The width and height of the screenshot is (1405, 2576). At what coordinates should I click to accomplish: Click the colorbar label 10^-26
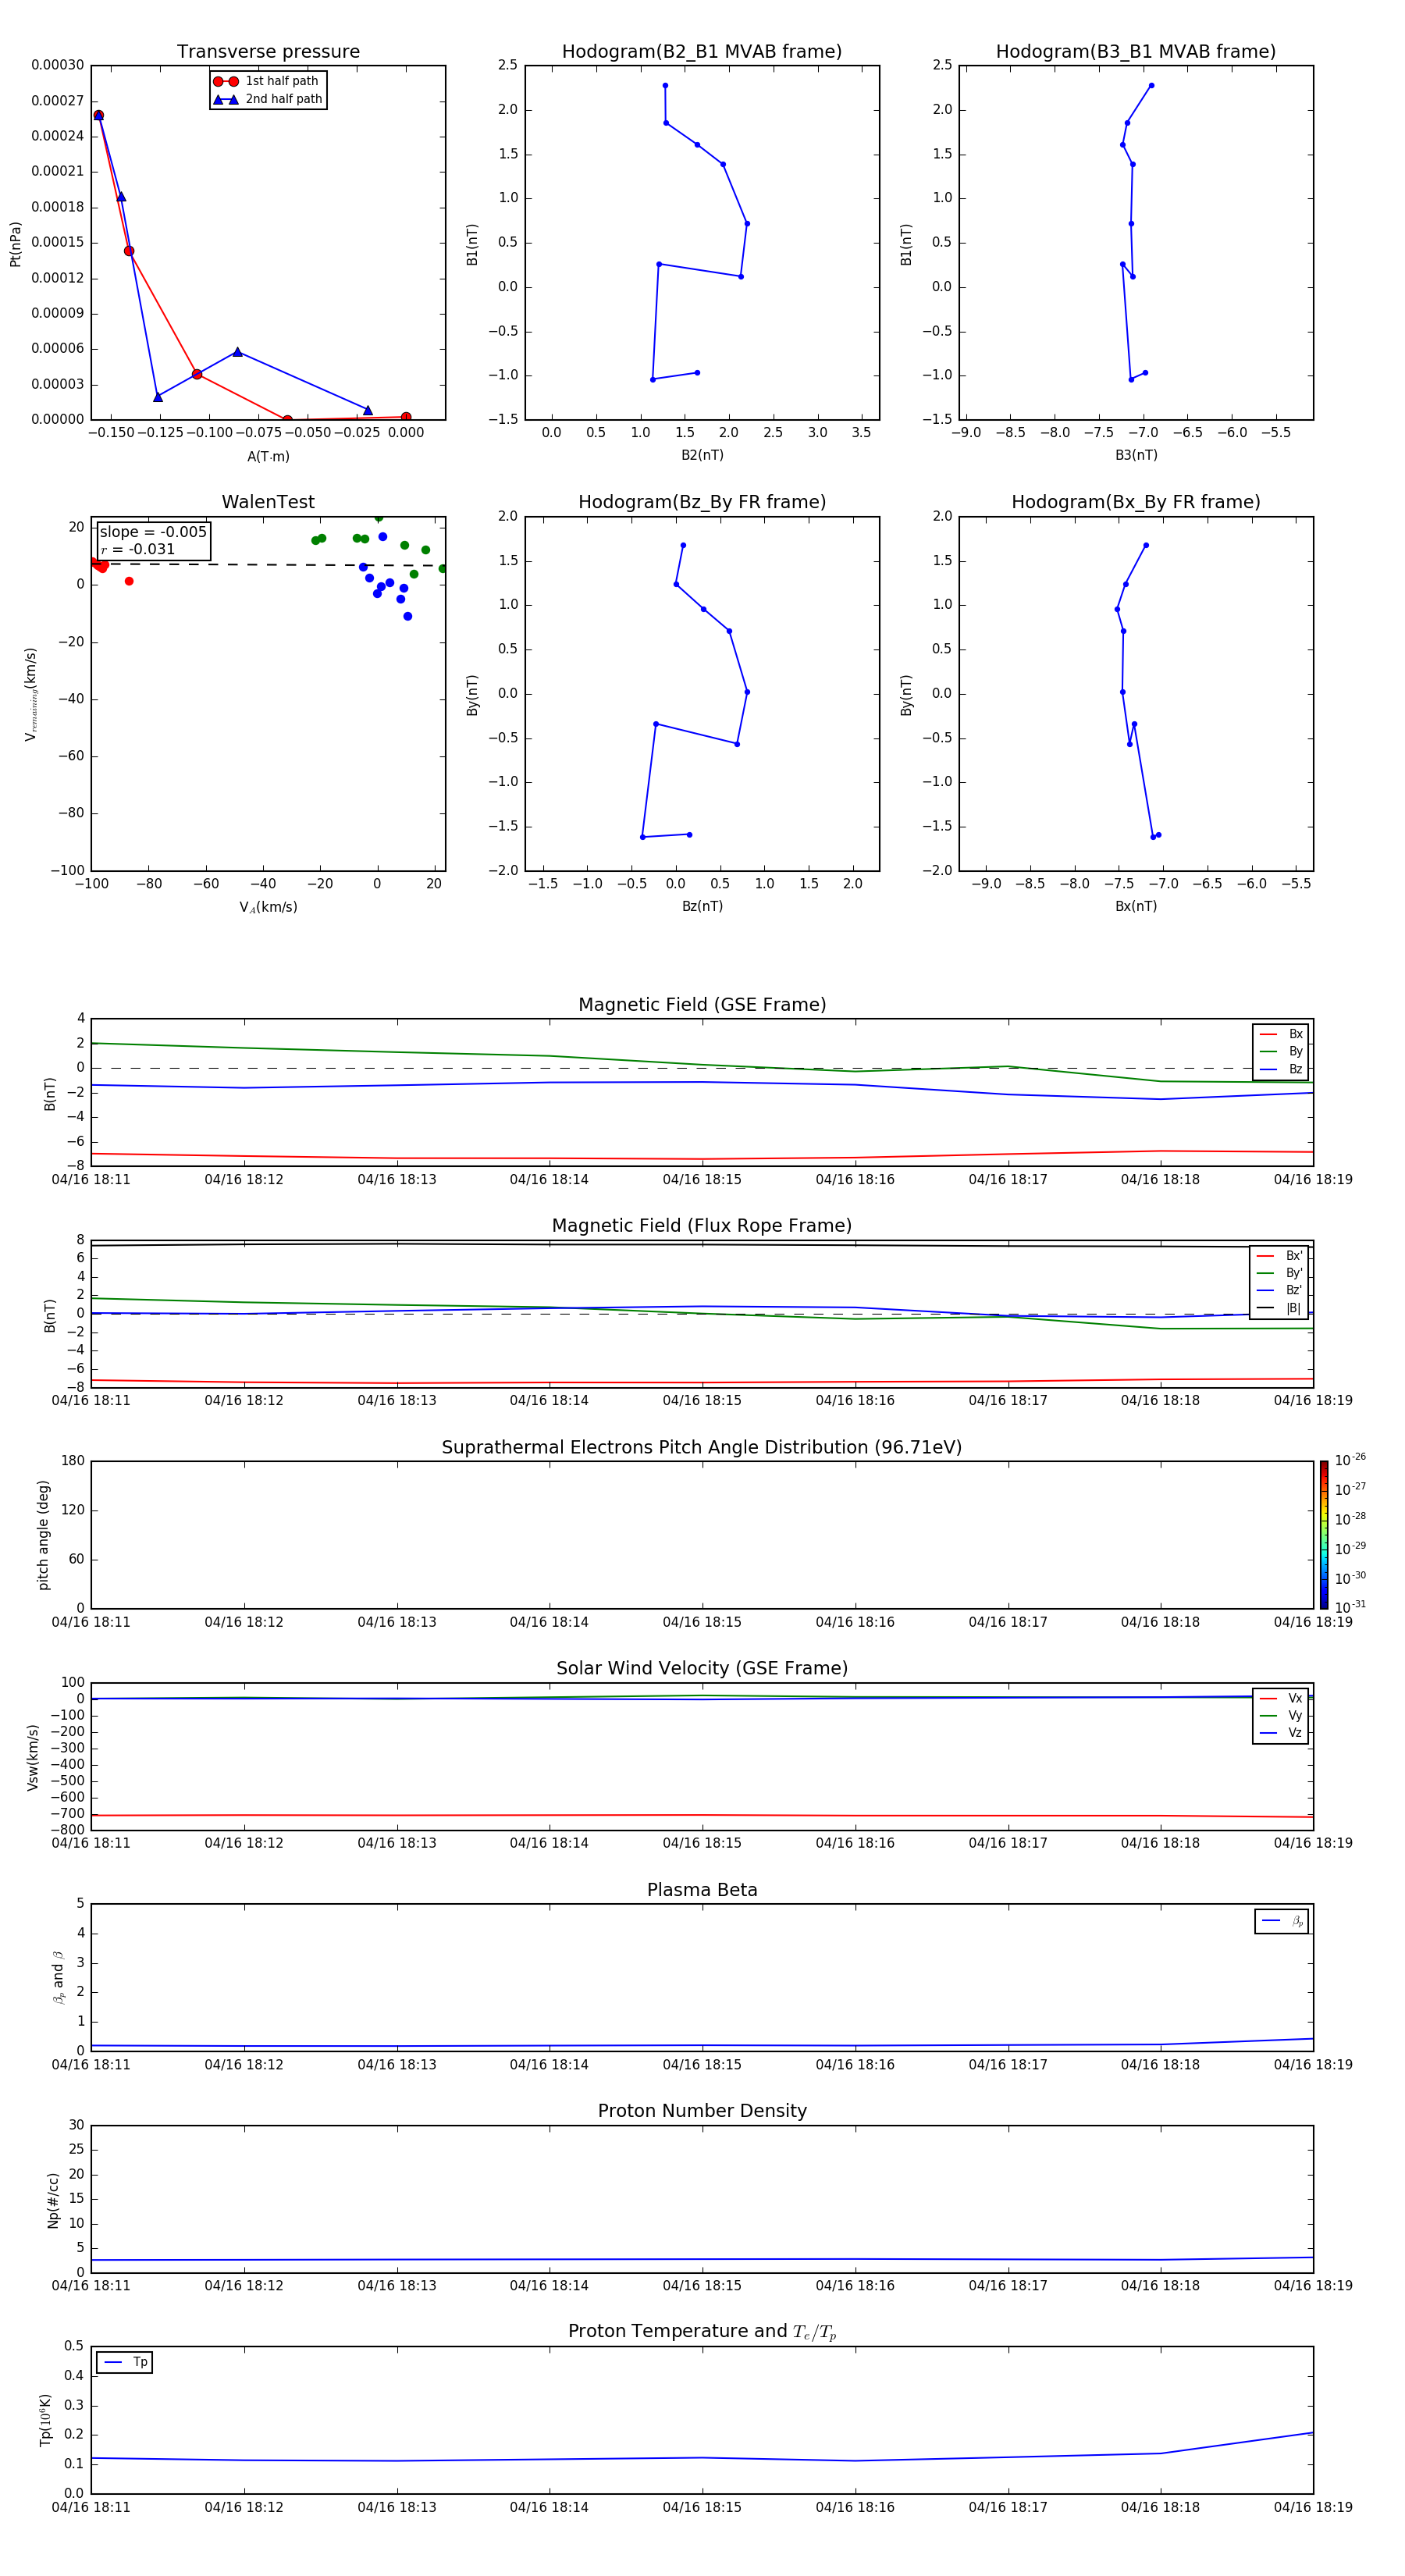1350,1460
